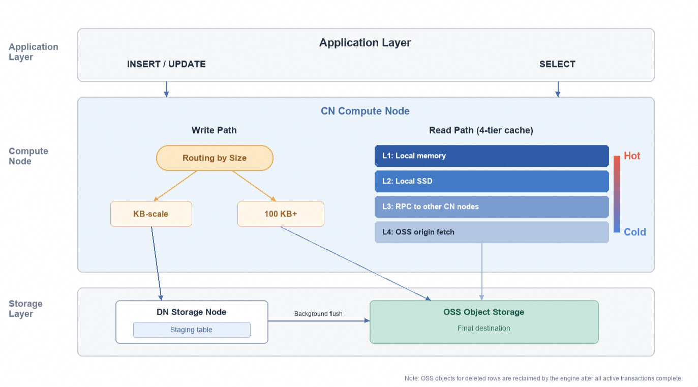Image resolution: width=698 pixels, height=387 pixels.
Task: Select the KB-scale box
Action: [151, 214]
